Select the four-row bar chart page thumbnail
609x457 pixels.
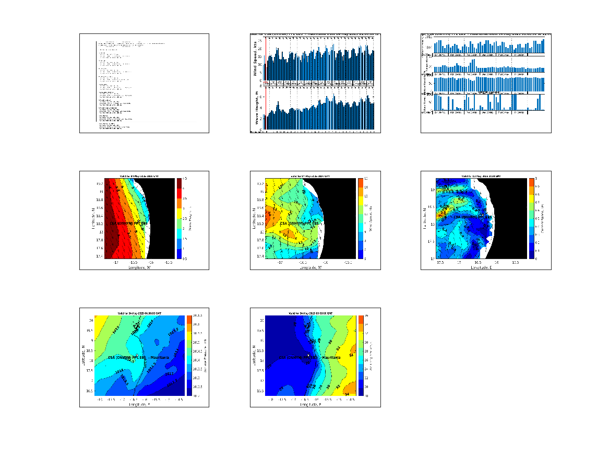coord(486,83)
